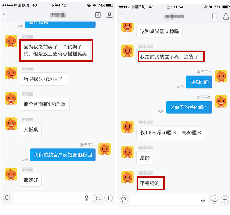Focus the right chat message input field
Viewport: 230px width, 215px height.
169,199
